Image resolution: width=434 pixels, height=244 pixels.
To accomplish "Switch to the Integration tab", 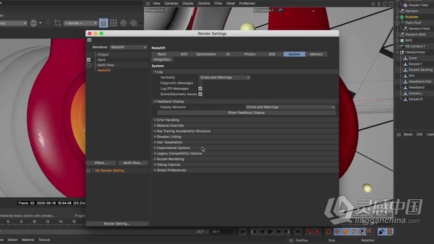I will (x=162, y=59).
